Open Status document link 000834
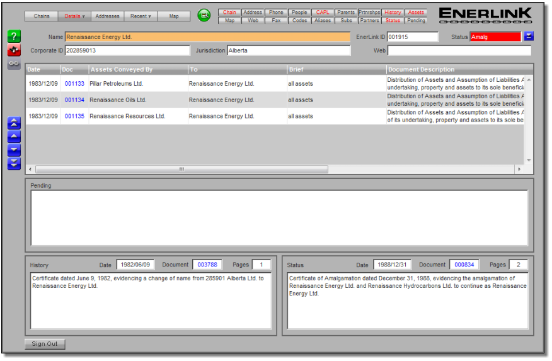The width and height of the screenshot is (552, 361). [464, 265]
